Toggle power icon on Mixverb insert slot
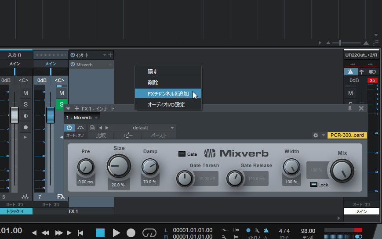The image size is (382, 239). (x=73, y=64)
